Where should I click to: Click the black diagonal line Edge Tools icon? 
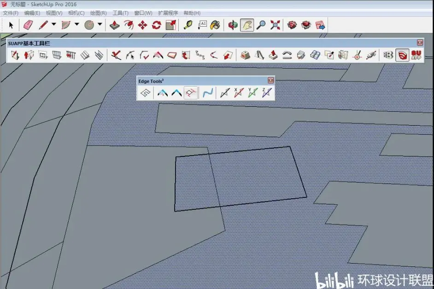pos(225,92)
